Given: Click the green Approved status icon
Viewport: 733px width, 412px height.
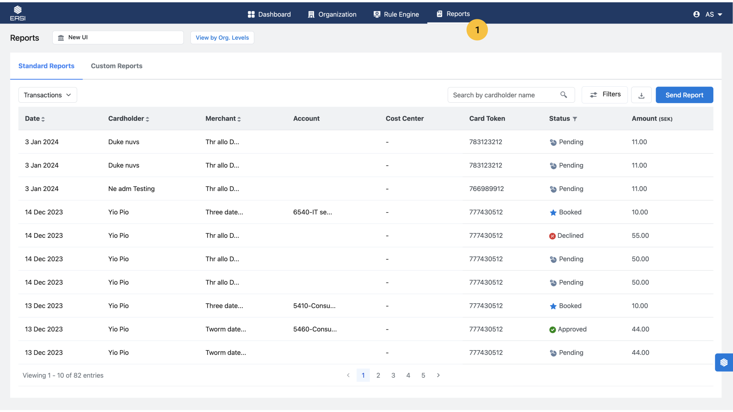Looking at the screenshot, I should click(x=552, y=330).
